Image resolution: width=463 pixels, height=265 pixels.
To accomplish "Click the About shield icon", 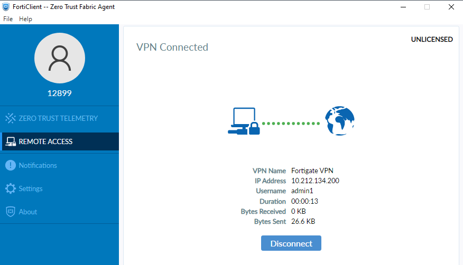I will 11,212.
